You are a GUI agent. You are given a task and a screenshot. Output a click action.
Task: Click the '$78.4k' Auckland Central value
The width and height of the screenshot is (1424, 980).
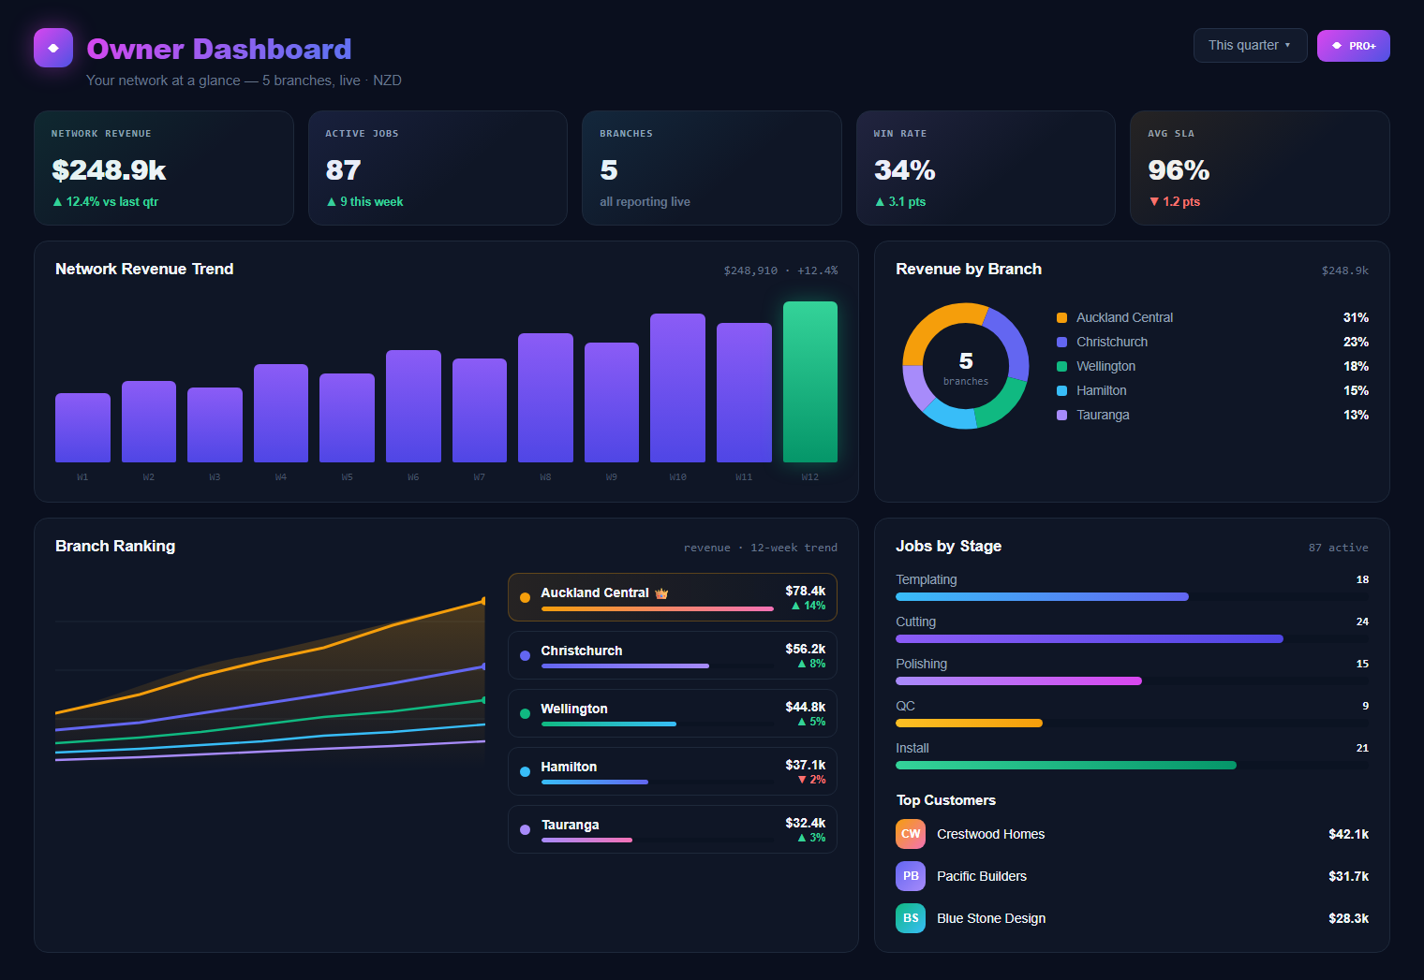tap(805, 591)
